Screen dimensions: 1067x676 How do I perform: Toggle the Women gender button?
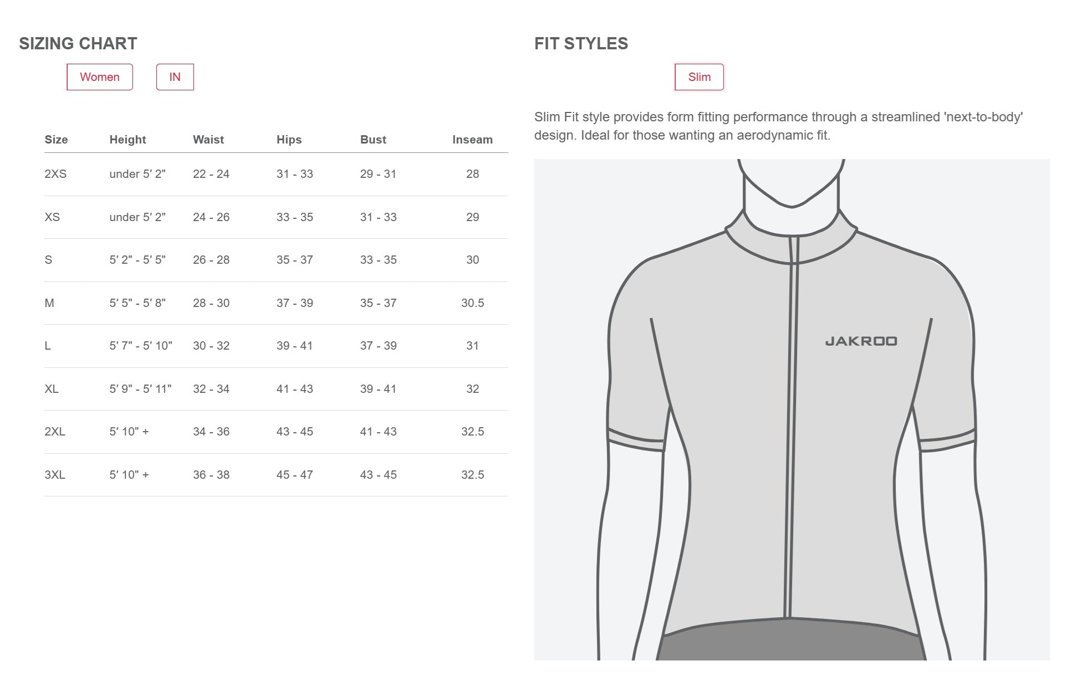(x=100, y=77)
